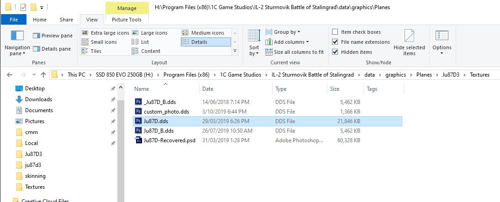Select the custom_photo.dds file
The height and width of the screenshot is (202, 500).
point(166,112)
